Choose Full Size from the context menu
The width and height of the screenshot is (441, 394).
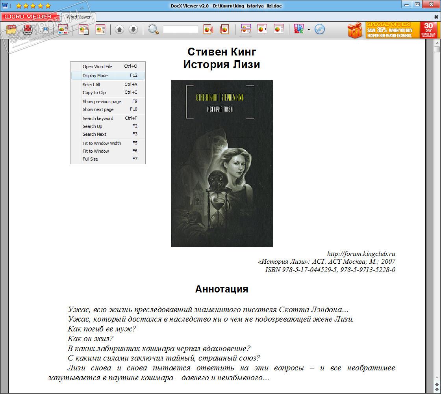pyautogui.click(x=108, y=159)
